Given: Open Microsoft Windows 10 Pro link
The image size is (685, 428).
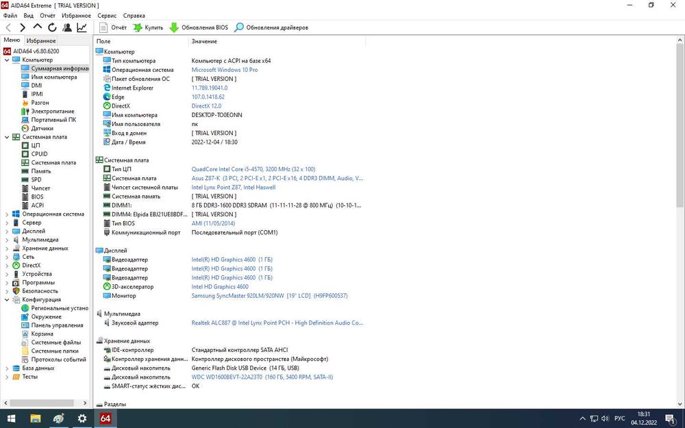Looking at the screenshot, I should (225, 70).
